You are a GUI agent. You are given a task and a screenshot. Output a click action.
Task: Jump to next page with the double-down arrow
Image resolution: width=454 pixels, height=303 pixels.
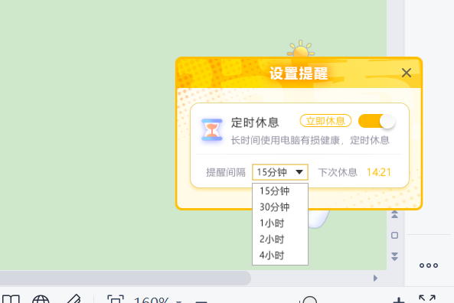pos(394,256)
